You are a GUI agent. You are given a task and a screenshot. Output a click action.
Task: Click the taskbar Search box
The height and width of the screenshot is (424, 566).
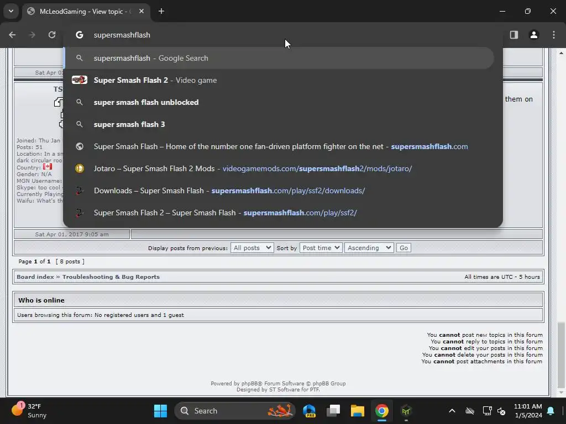point(234,411)
